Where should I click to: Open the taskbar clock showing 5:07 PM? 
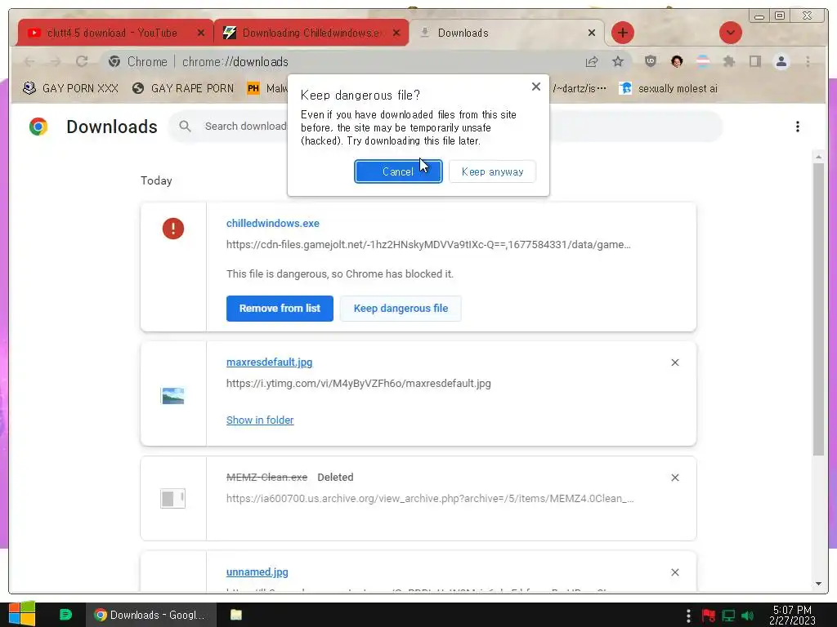(x=792, y=616)
